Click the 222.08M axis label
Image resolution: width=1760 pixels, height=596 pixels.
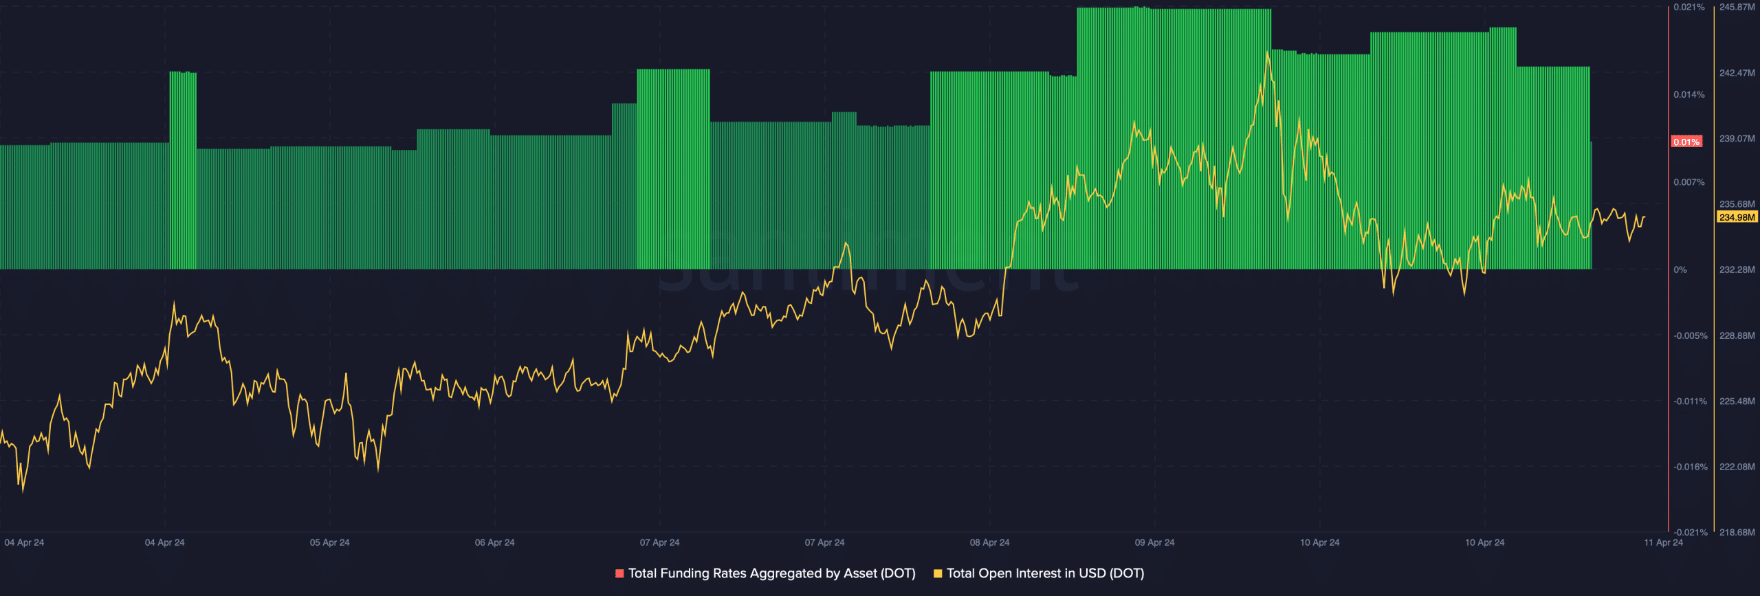click(1737, 467)
